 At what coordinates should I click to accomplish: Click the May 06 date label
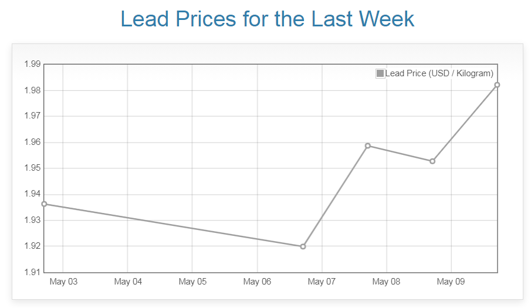point(257,282)
